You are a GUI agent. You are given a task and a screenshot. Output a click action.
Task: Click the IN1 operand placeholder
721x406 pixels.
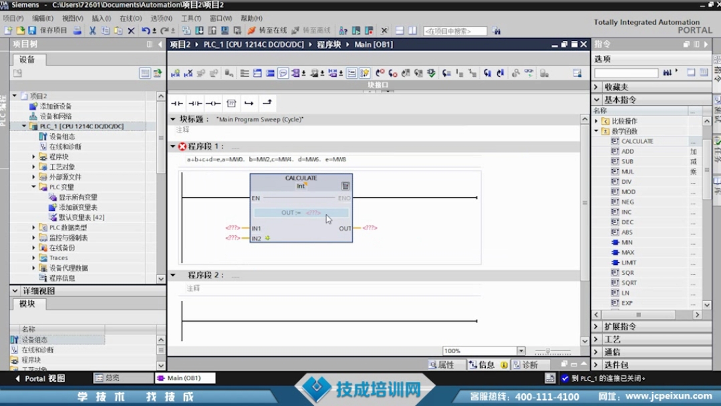[233, 228]
